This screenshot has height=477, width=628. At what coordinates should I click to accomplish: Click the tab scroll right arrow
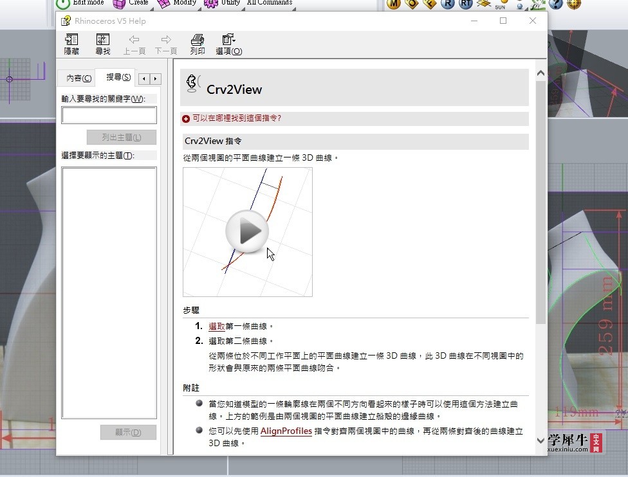point(156,79)
